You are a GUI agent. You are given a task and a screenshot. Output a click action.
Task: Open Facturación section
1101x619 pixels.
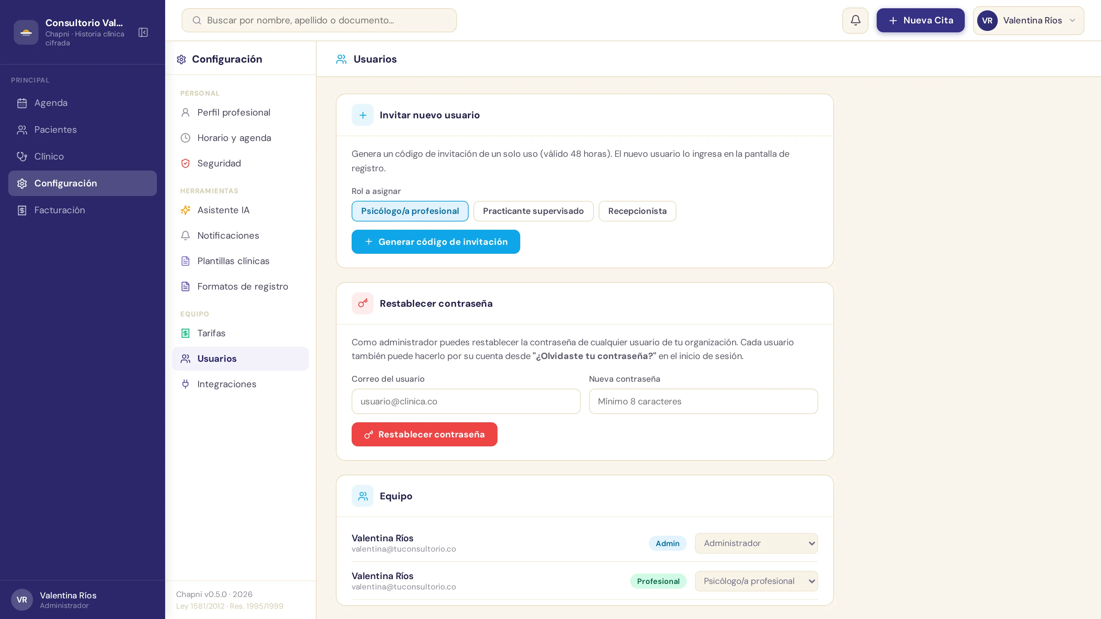[83, 210]
